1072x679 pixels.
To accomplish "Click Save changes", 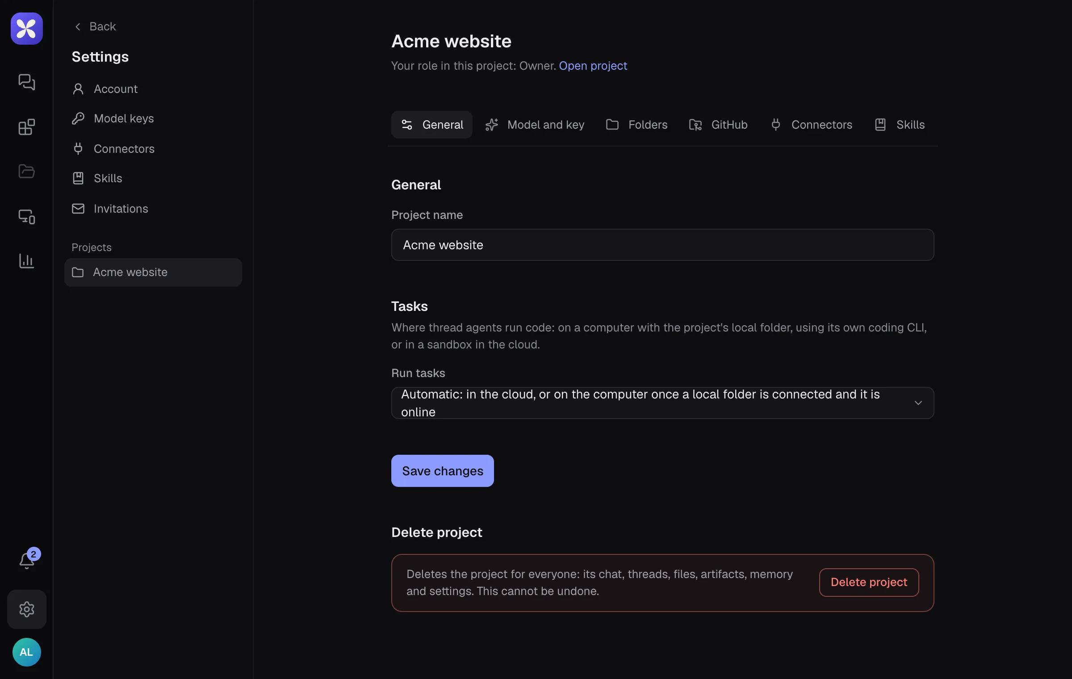I will pyautogui.click(x=443, y=471).
